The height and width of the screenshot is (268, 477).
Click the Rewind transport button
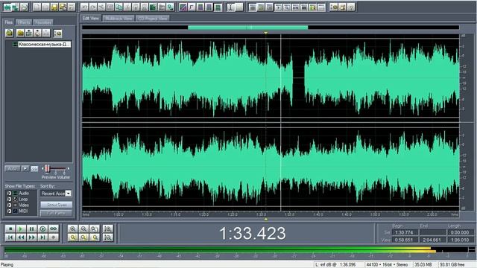(21, 237)
